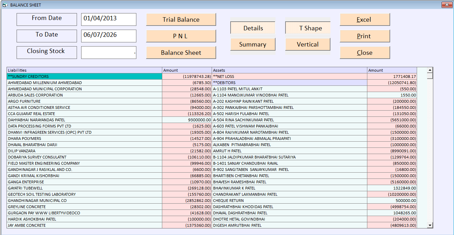
Task: Select DIGESH AMRUTBHAI PATEL row
Action: click(x=289, y=225)
